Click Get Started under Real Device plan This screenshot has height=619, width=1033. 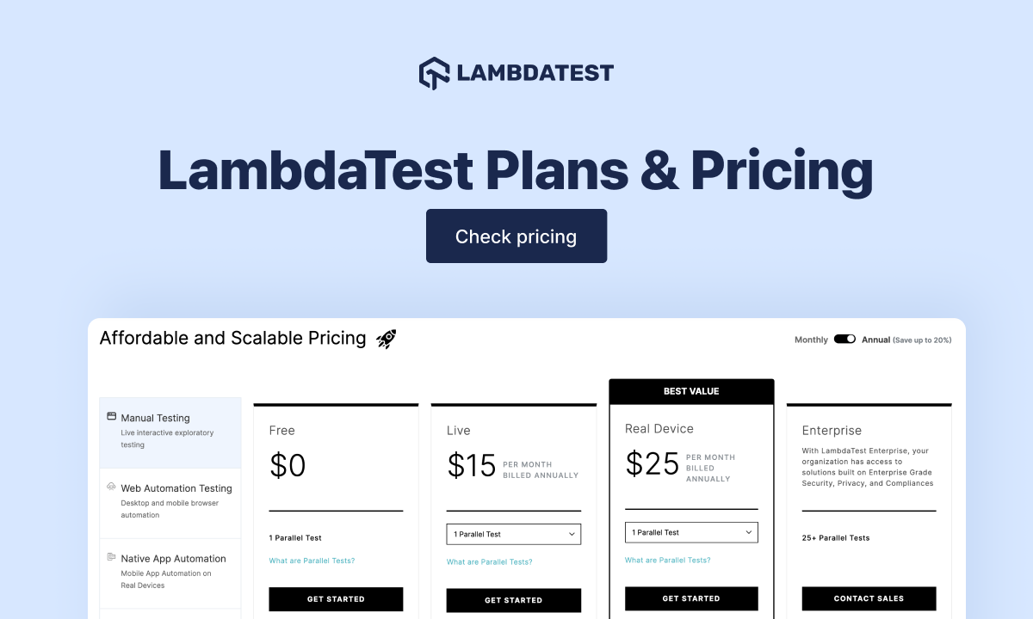click(691, 598)
